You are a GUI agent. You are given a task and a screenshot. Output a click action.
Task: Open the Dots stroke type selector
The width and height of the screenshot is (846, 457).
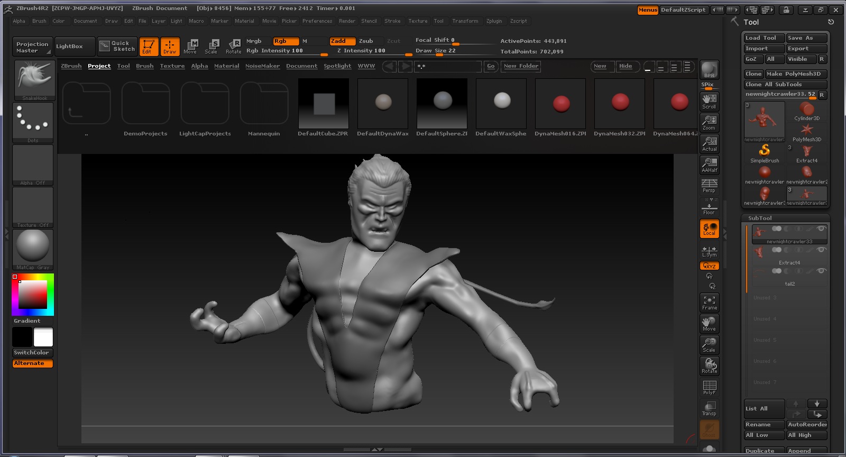click(33, 123)
